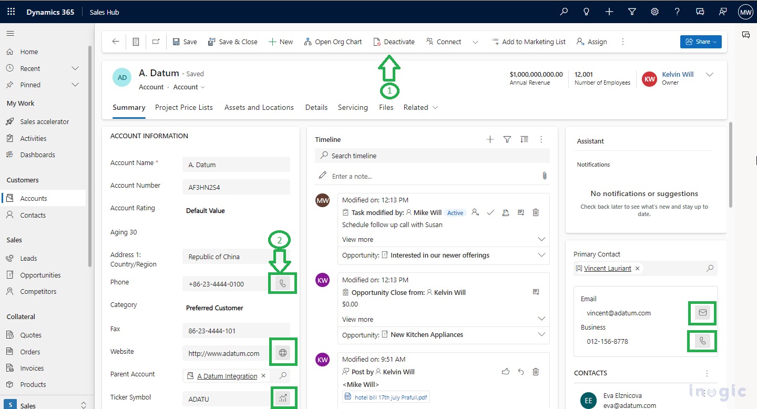Expand the Recent section in the sidebar

75,68
